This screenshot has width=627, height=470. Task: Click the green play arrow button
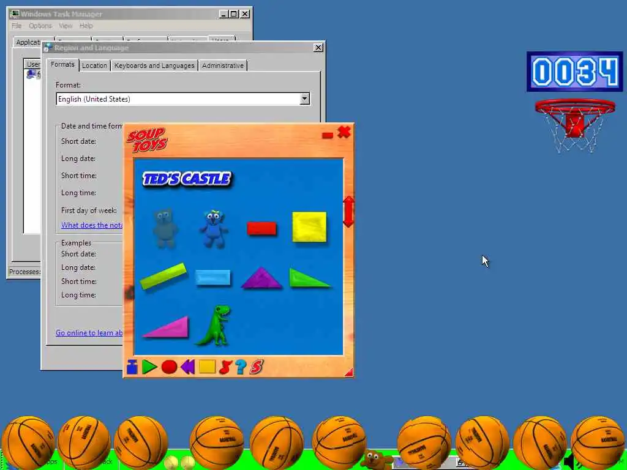point(149,367)
